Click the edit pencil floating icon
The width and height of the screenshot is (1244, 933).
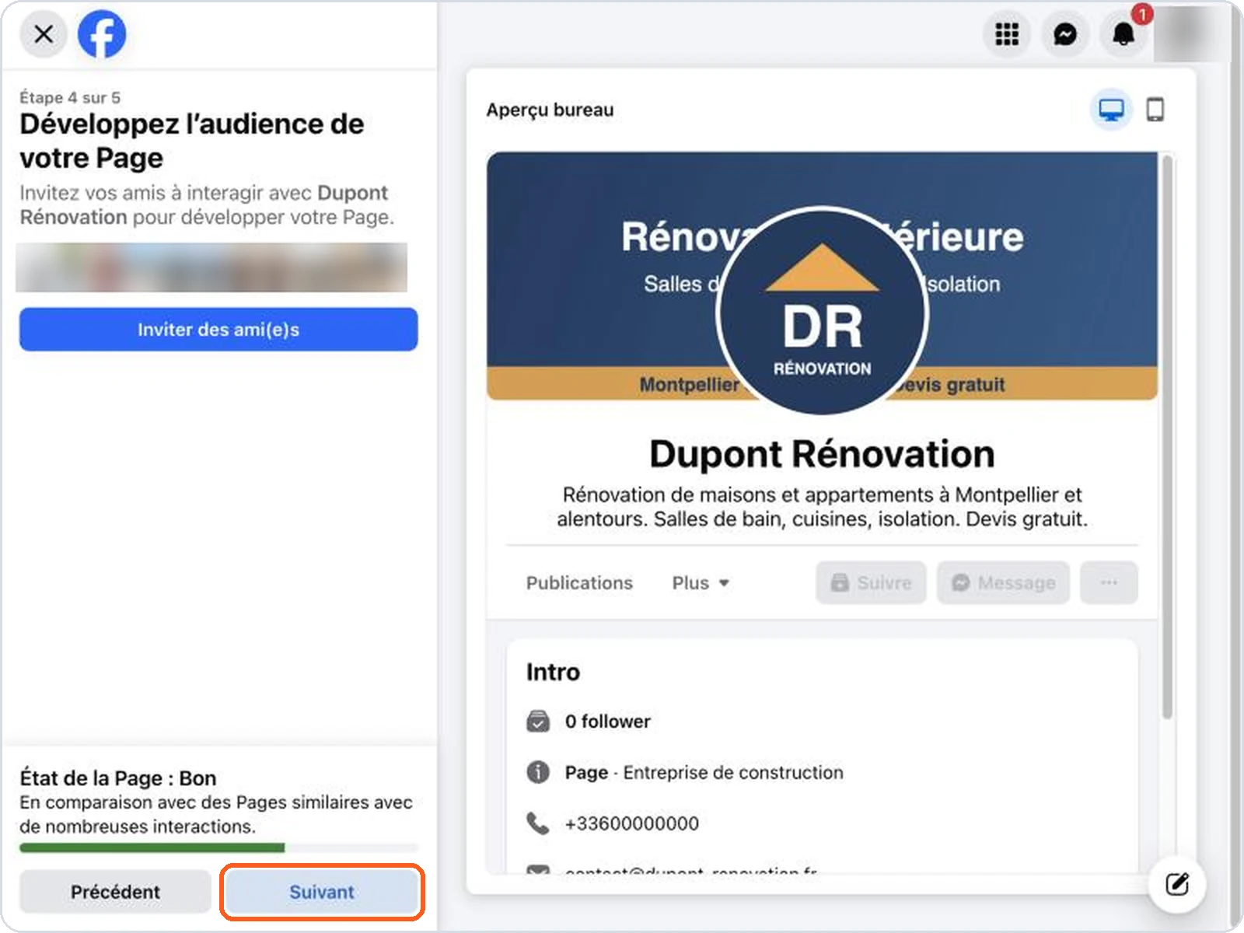coord(1177,885)
